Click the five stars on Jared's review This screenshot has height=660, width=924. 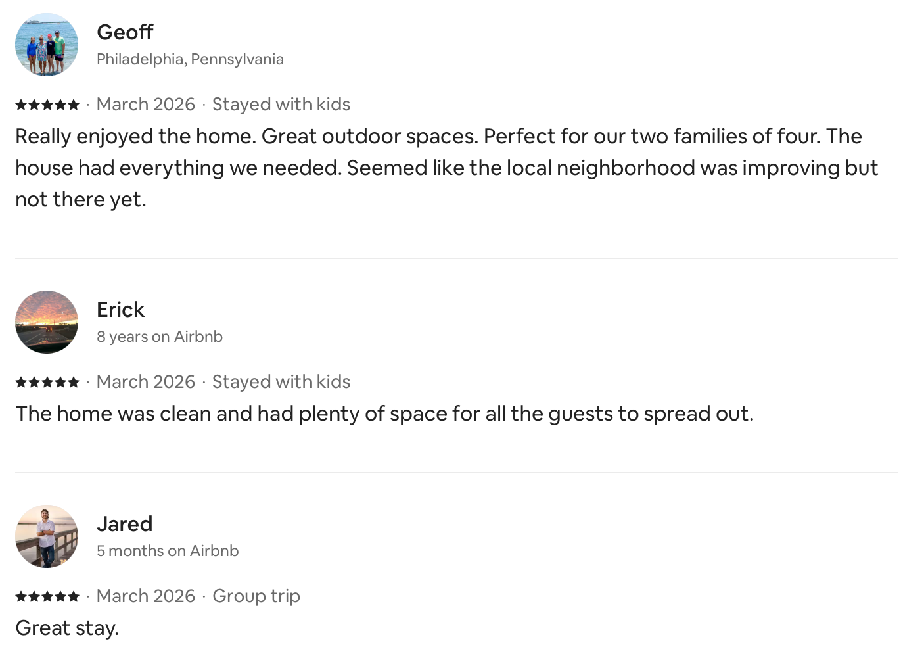(x=47, y=596)
